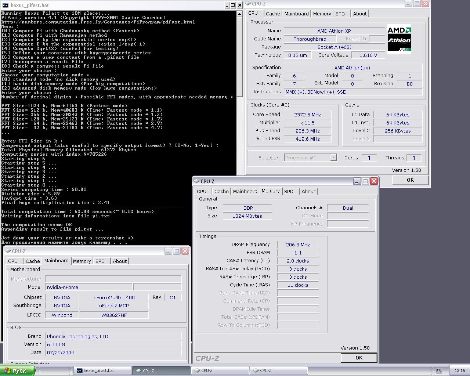Click the console icon in hexus_pifast.bat title bar
This screenshot has width=470, height=376.
point(6,5)
